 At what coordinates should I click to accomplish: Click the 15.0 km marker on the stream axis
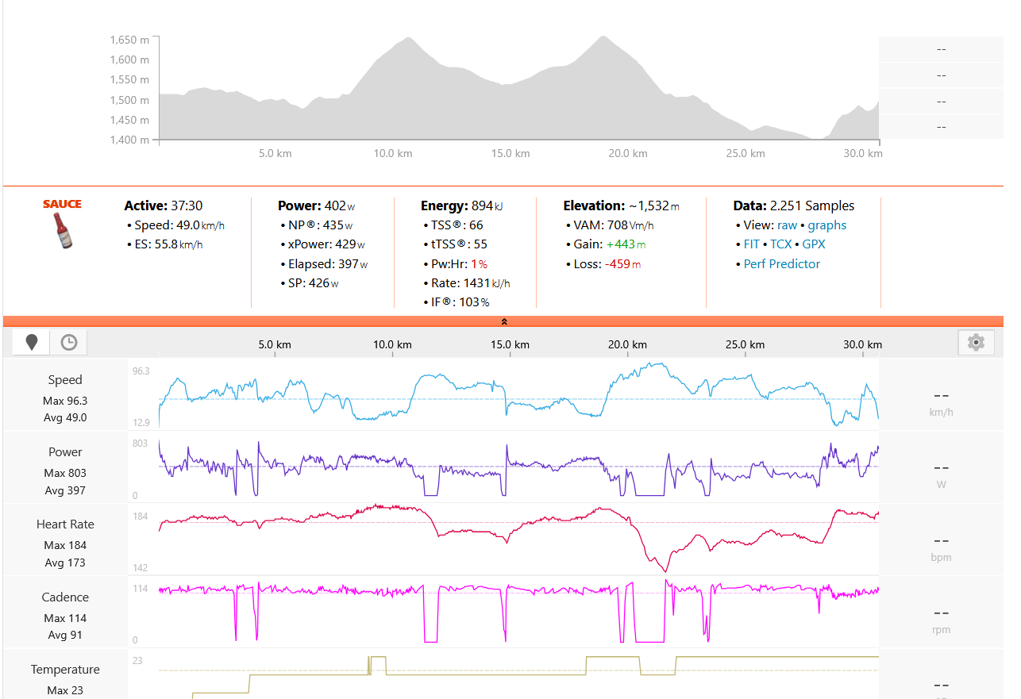tap(510, 345)
